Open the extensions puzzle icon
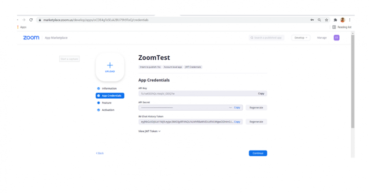Viewport: 369px width, 193px height. coord(335,20)
